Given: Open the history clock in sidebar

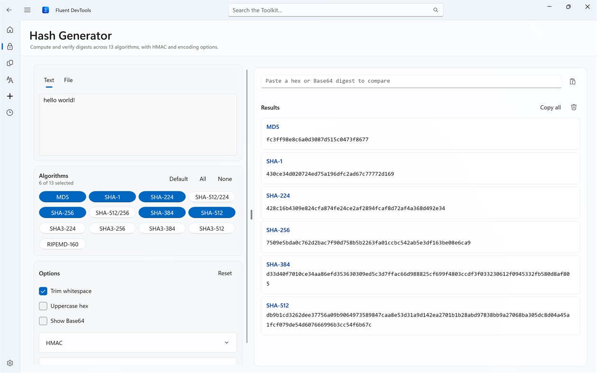Looking at the screenshot, I should (10, 113).
